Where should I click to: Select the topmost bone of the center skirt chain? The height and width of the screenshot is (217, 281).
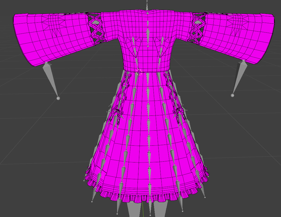coord(148,80)
